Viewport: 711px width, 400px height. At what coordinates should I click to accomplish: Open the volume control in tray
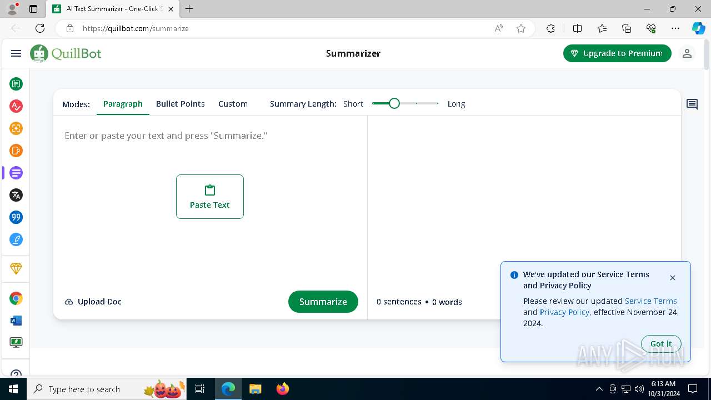pos(639,389)
